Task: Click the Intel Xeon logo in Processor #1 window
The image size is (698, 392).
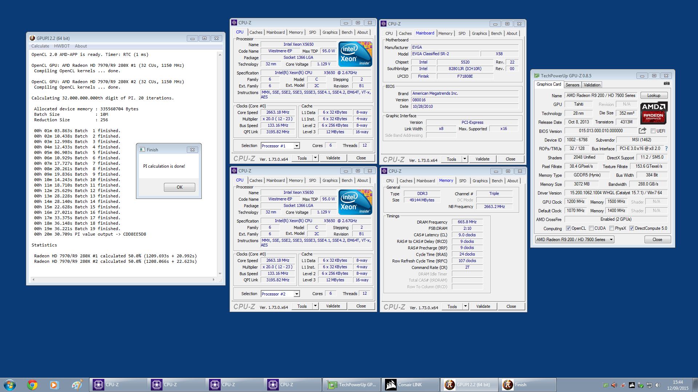Action: [x=355, y=54]
